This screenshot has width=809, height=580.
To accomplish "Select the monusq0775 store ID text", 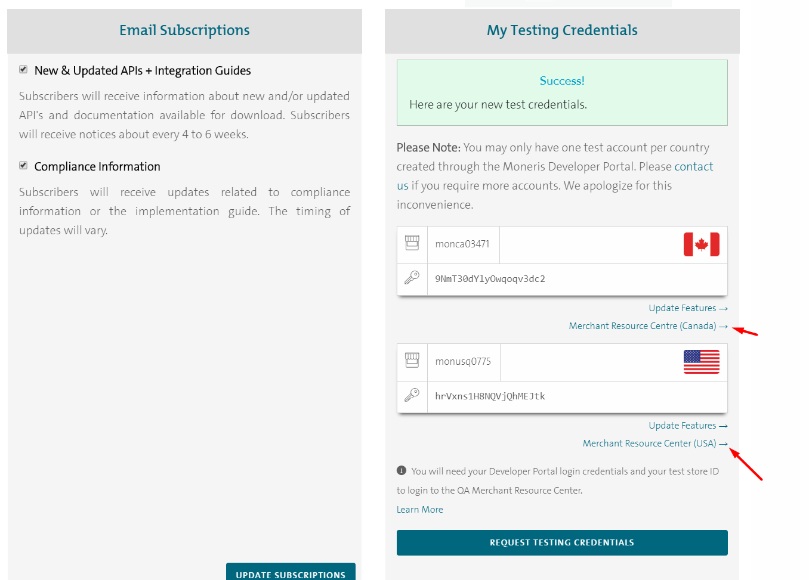I will [463, 361].
